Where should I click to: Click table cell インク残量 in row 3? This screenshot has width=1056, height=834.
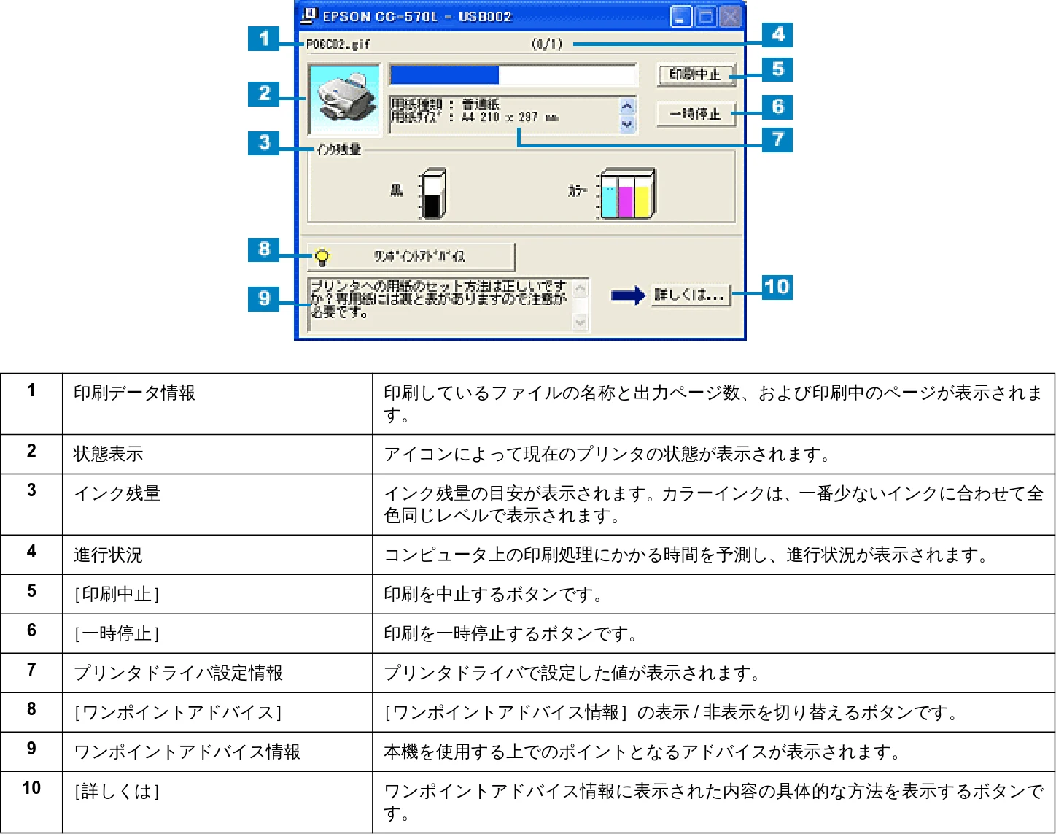point(217,505)
